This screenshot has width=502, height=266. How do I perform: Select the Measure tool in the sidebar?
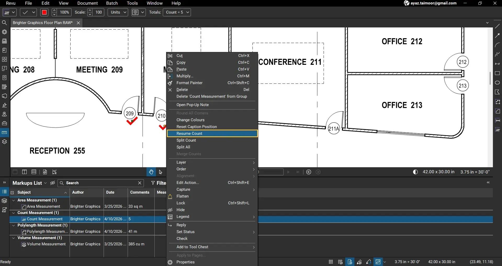(4, 132)
